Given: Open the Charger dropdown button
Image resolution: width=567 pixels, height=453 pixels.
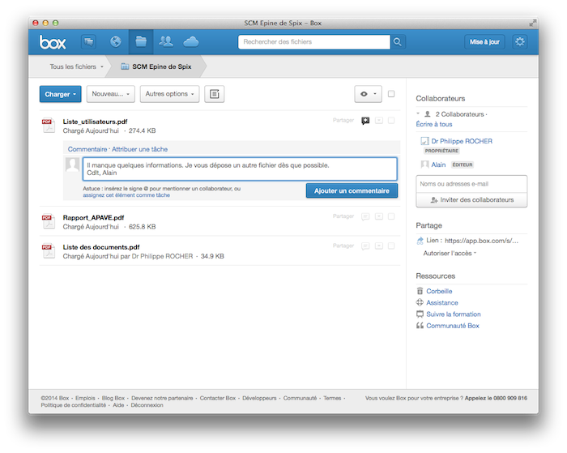Looking at the screenshot, I should 60,94.
